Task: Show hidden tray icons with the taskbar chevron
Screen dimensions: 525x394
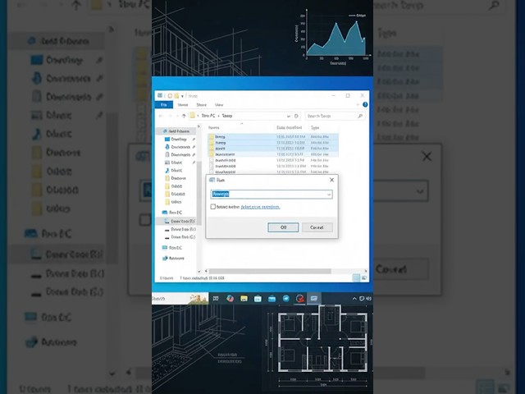Action: [x=354, y=298]
